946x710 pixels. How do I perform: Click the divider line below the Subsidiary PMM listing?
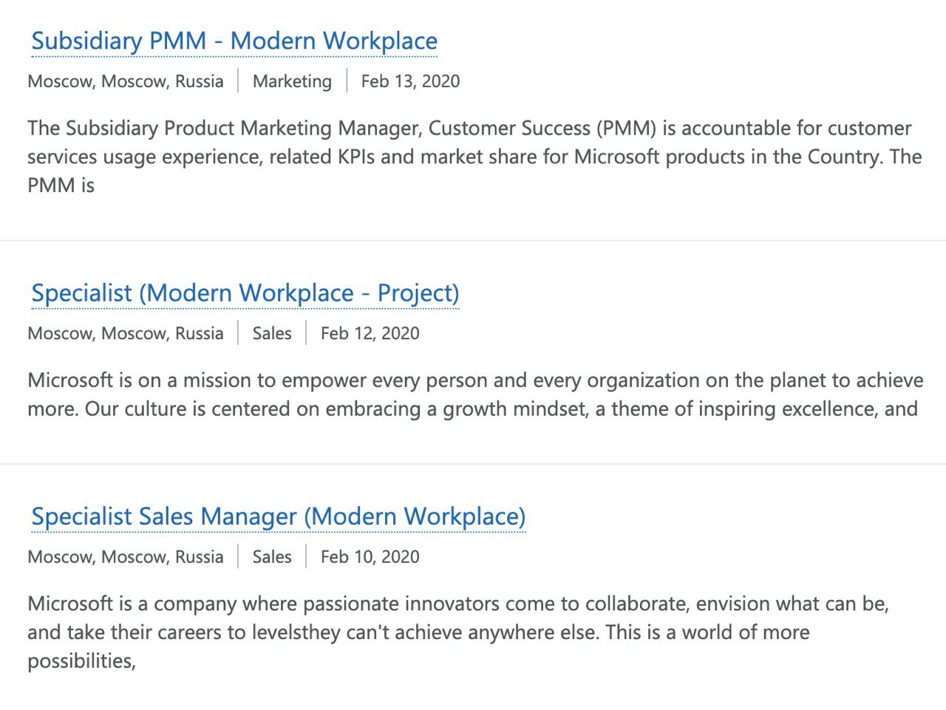473,240
